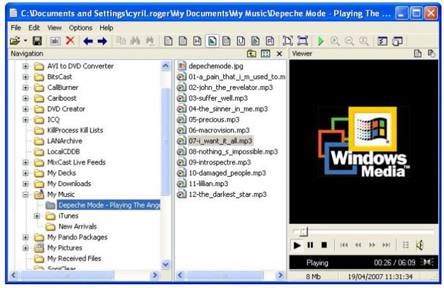
Task: Click the first binoculars Find icon
Action: point(135,41)
